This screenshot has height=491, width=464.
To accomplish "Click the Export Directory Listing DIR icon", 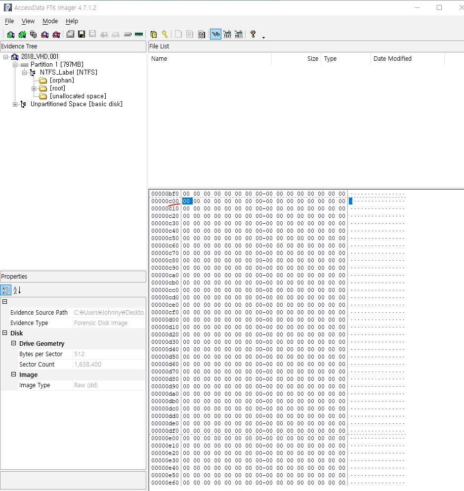I will (x=202, y=34).
